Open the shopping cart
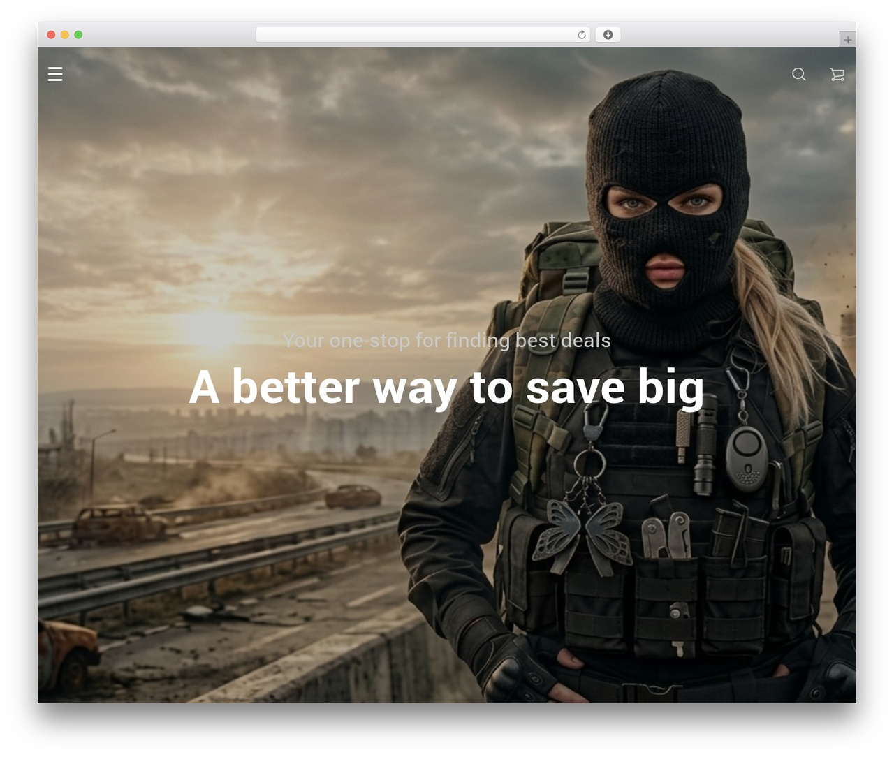The image size is (894, 757). click(x=837, y=74)
